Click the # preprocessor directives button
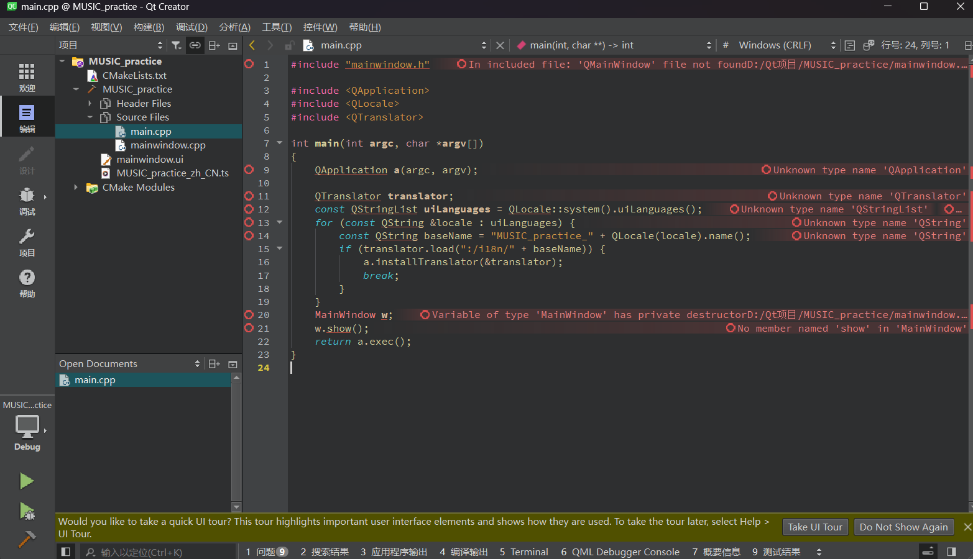The height and width of the screenshot is (559, 973). pos(726,45)
